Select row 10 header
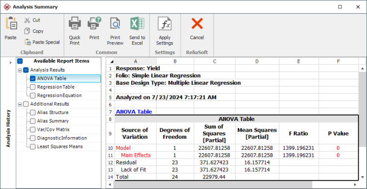The height and width of the screenshot is (189, 367). pyautogui.click(x=110, y=148)
